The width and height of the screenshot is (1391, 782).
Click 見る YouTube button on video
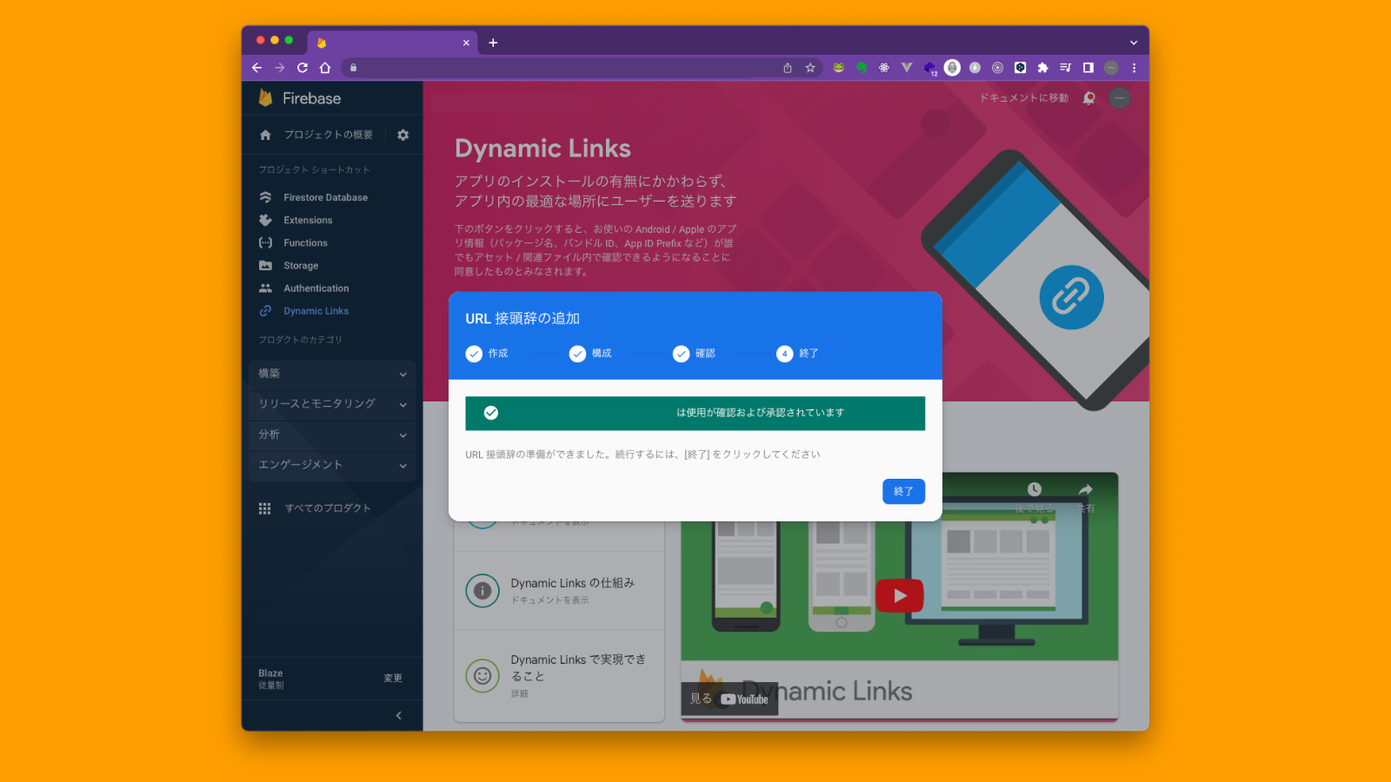tap(729, 699)
